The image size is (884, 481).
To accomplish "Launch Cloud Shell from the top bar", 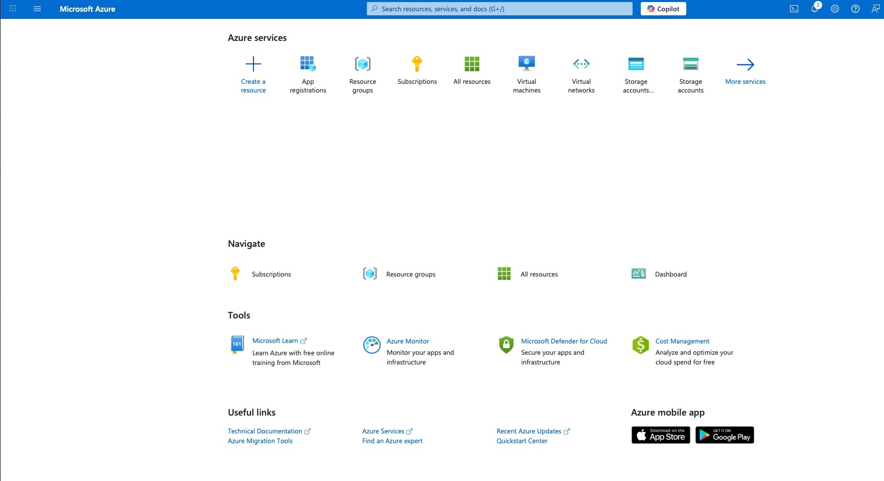I will point(794,9).
